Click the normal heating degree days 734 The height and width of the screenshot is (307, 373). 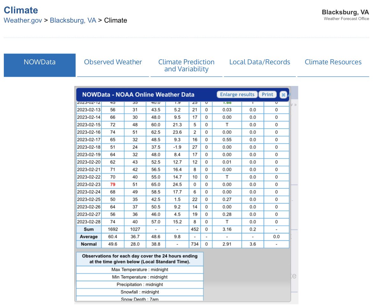click(195, 244)
